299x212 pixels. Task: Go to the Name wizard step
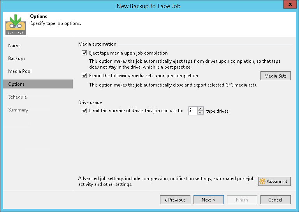(x=14, y=46)
